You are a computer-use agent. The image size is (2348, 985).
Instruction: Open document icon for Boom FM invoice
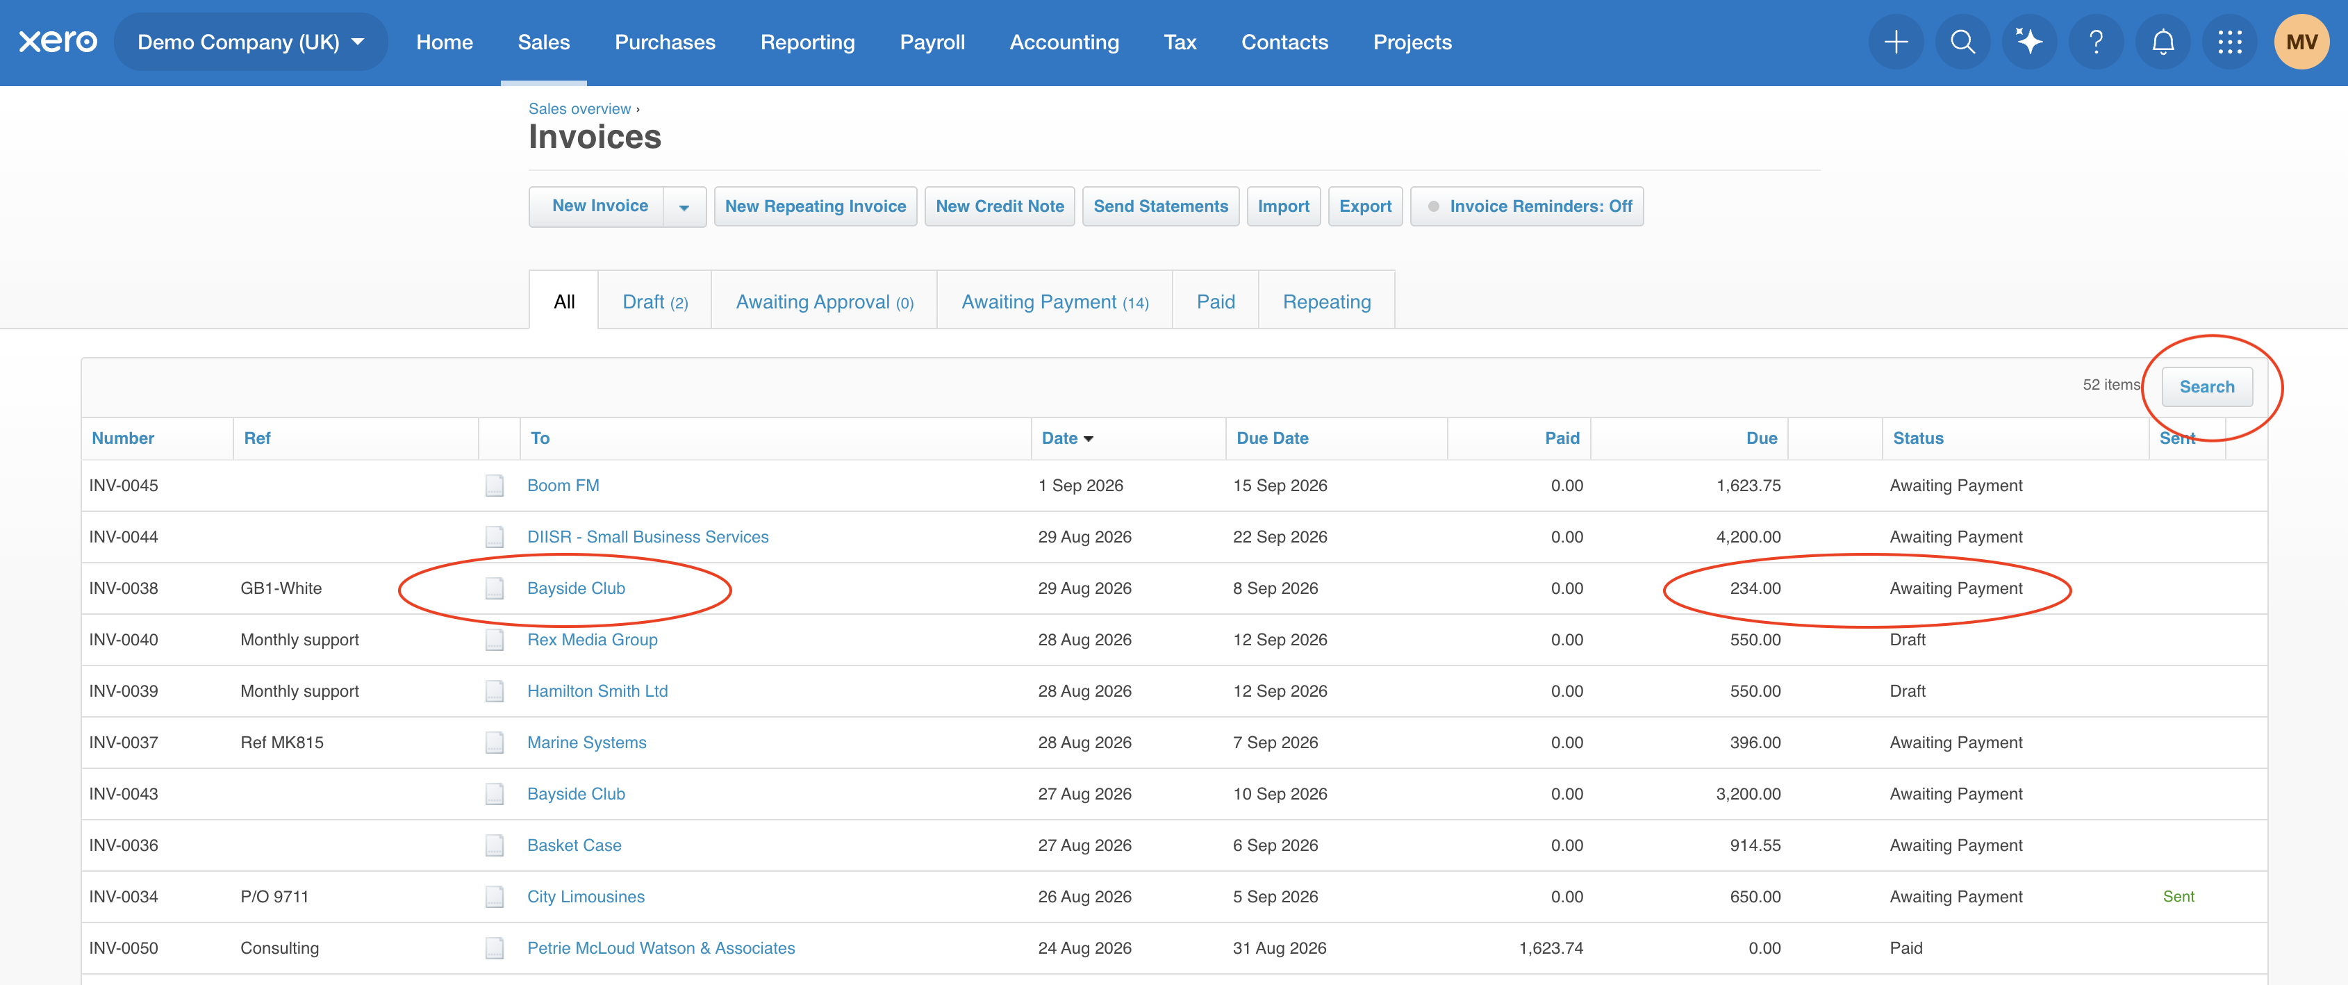[x=494, y=486]
